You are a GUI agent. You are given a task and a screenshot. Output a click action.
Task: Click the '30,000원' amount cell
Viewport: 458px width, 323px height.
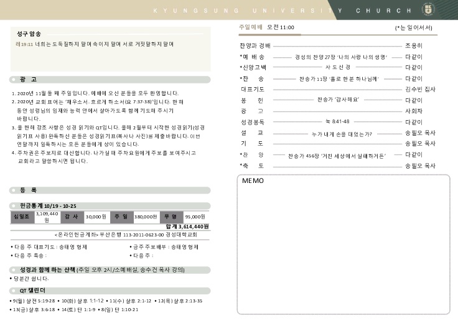click(96, 217)
